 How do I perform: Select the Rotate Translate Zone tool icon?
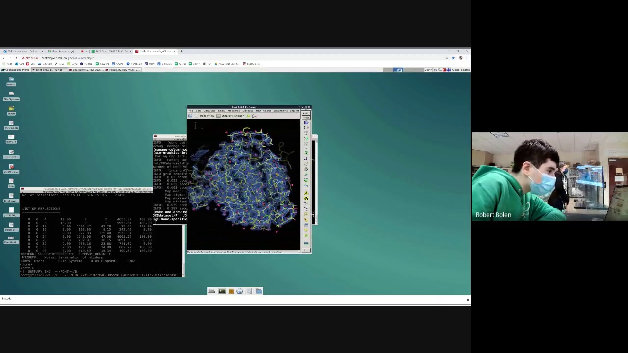[x=306, y=143]
